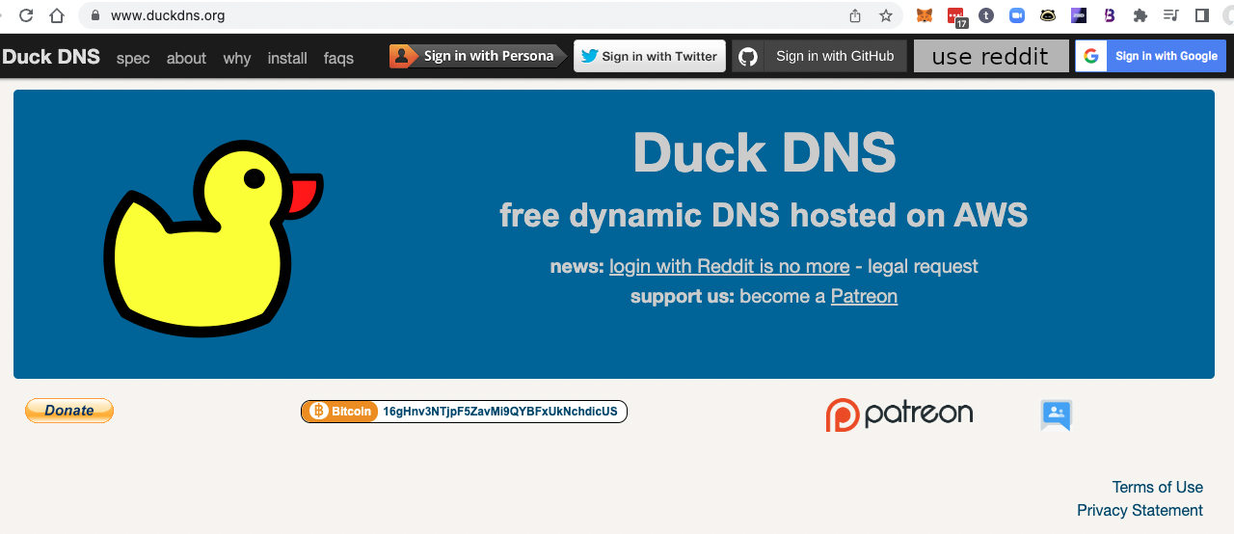
Task: Click the large Duck DNS heading
Action: click(765, 152)
